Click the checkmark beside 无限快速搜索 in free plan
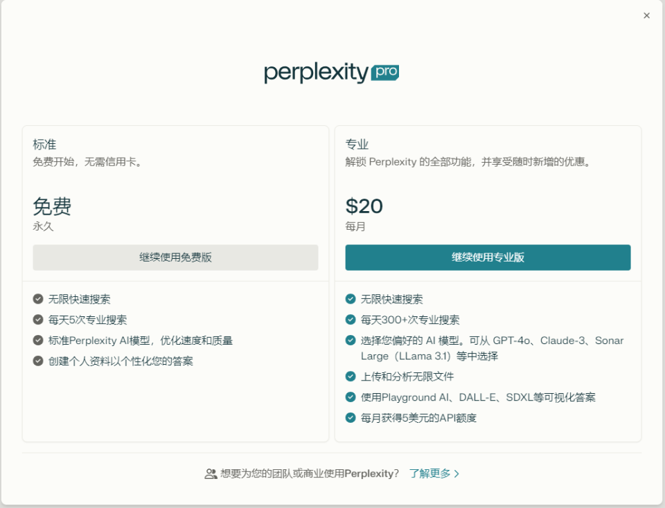665x508 pixels. pos(37,300)
